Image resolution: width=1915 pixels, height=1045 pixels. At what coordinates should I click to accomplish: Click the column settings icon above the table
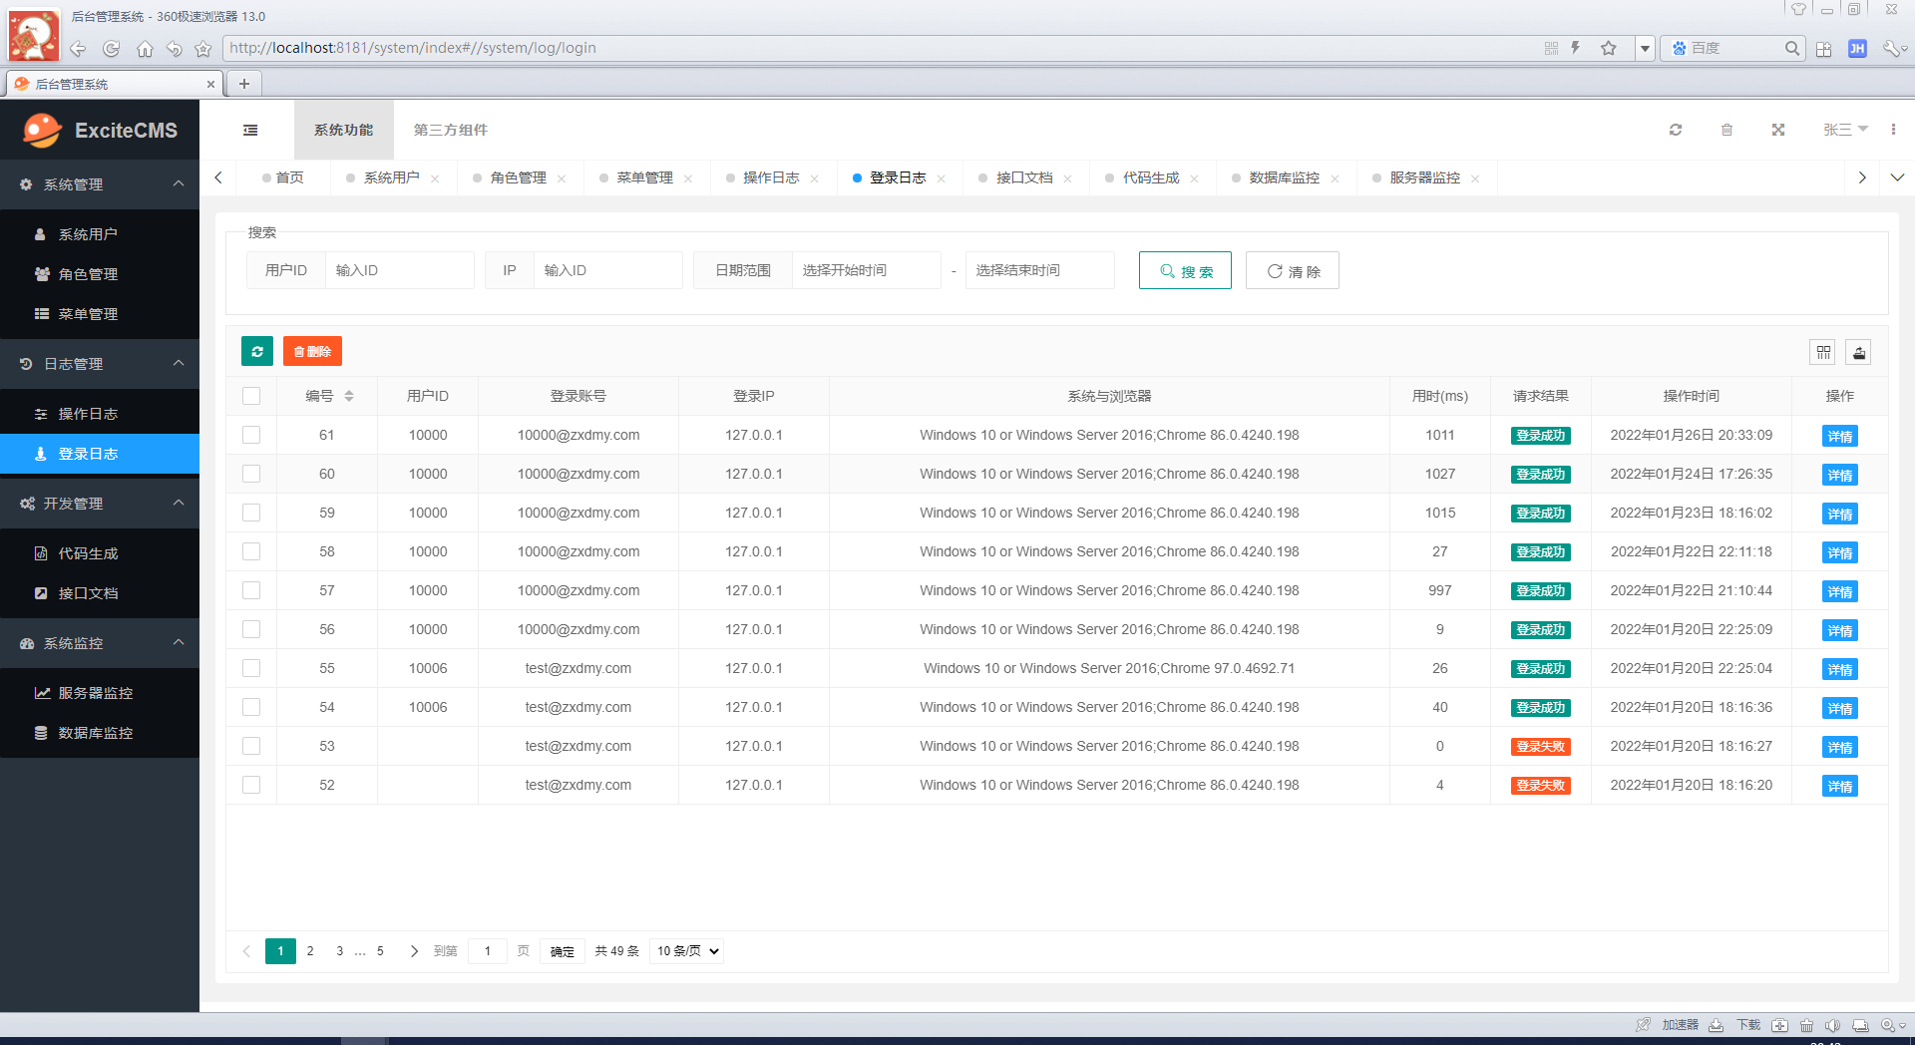1822,352
